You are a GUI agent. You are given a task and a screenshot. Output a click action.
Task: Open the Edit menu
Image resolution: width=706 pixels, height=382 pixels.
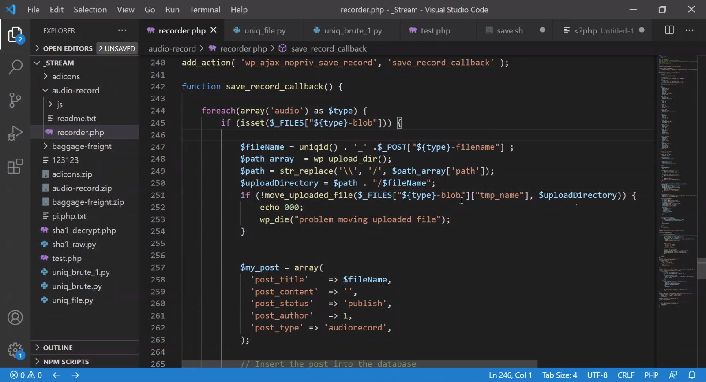(x=56, y=10)
